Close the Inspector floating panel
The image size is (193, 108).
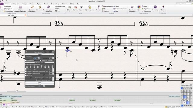tap(53, 52)
